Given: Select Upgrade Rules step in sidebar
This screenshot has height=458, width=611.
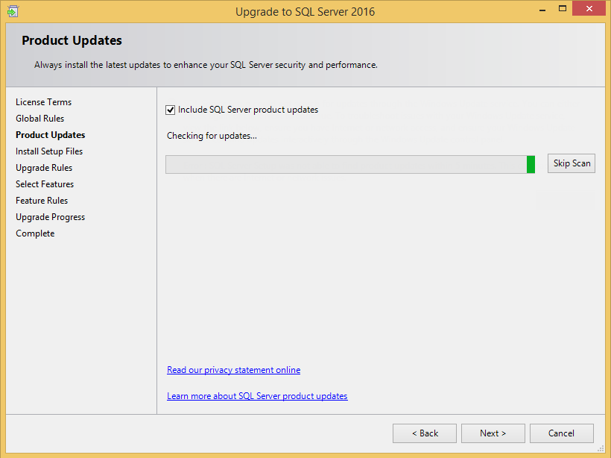Looking at the screenshot, I should (44, 168).
